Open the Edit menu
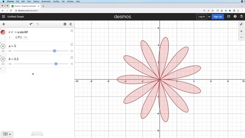The height and width of the screenshot is (138, 245). coord(23,2)
